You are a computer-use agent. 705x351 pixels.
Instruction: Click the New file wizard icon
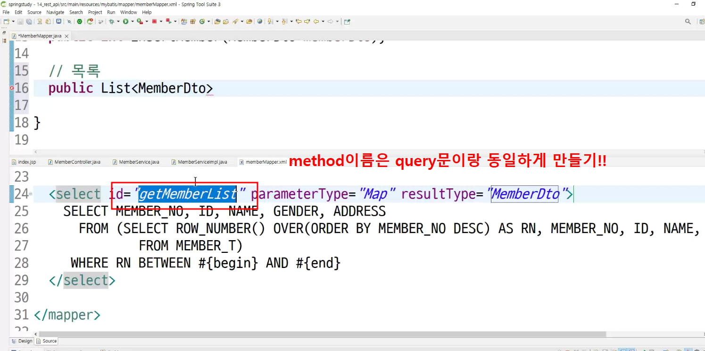[x=6, y=21]
